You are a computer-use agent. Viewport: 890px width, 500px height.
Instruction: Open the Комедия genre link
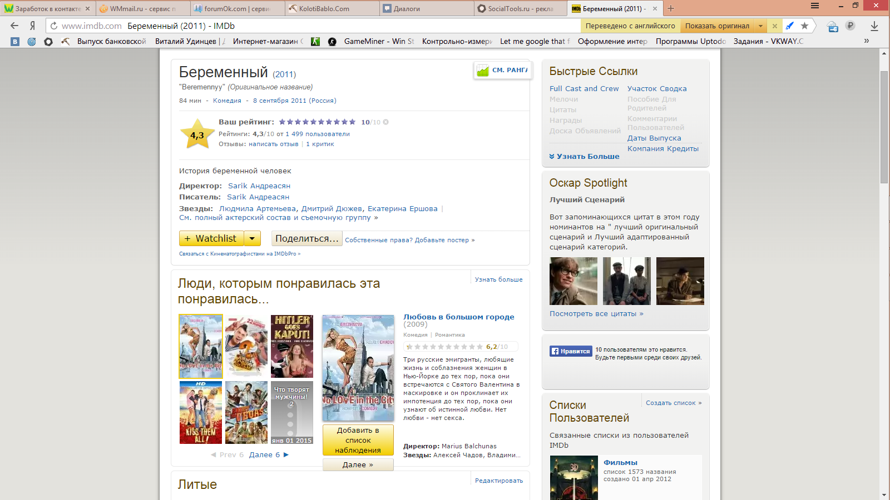(x=227, y=101)
